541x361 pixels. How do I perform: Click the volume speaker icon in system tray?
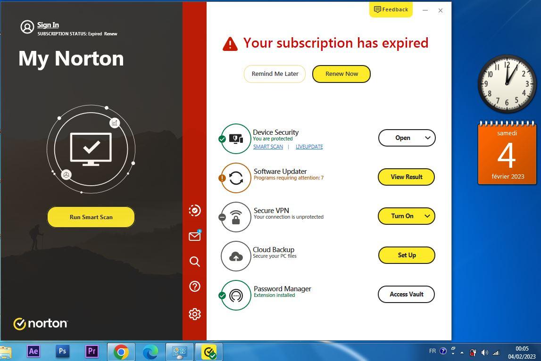(x=485, y=353)
